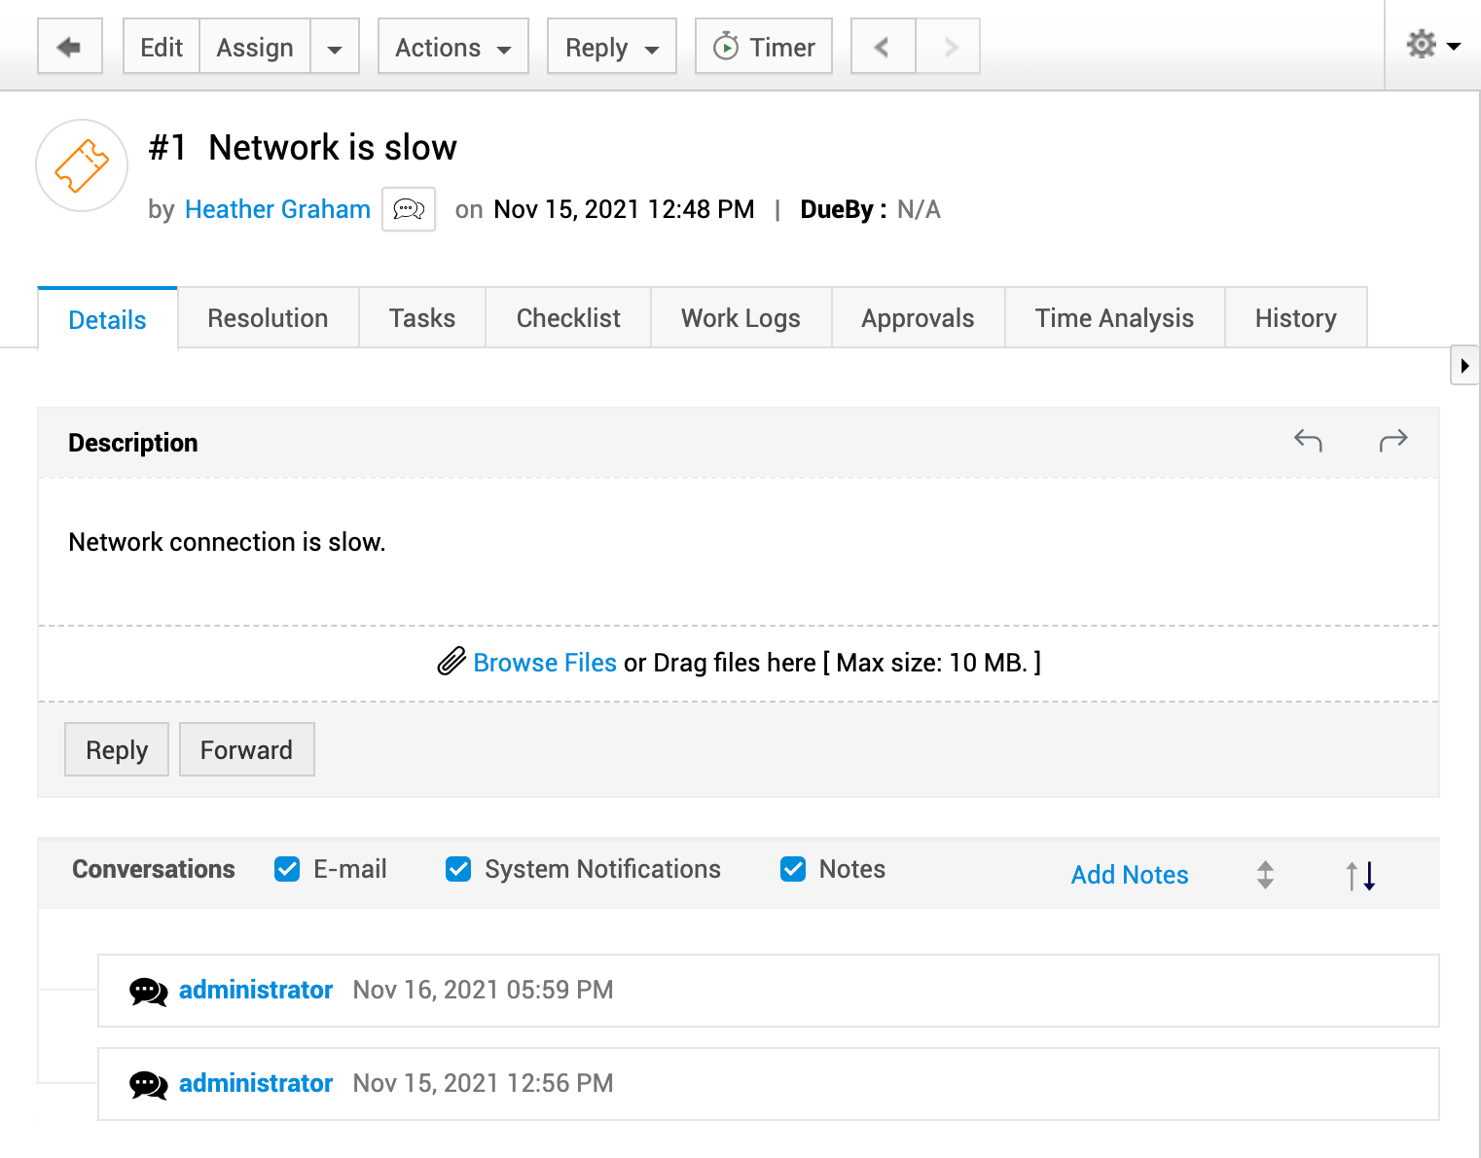The image size is (1481, 1158).
Task: Click the back arrow icon
Action: [69, 47]
